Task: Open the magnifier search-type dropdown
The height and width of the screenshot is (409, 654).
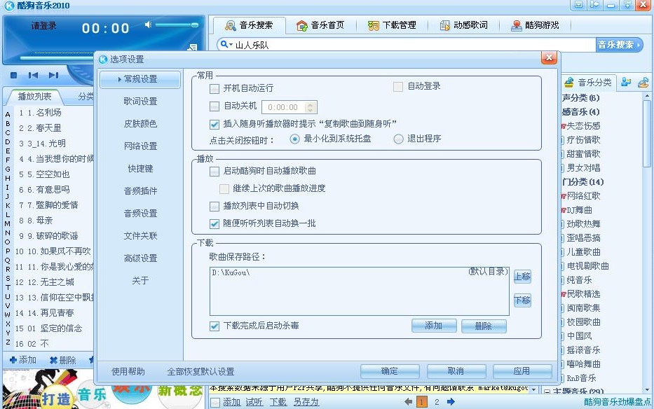Action: [226, 44]
